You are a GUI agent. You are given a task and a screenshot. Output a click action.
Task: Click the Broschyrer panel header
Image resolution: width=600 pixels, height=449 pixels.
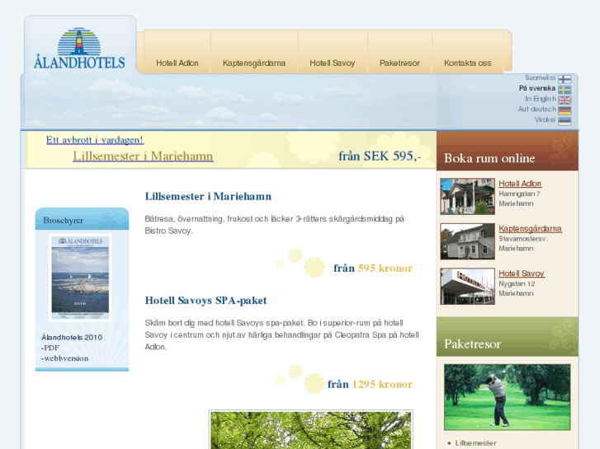pos(82,219)
